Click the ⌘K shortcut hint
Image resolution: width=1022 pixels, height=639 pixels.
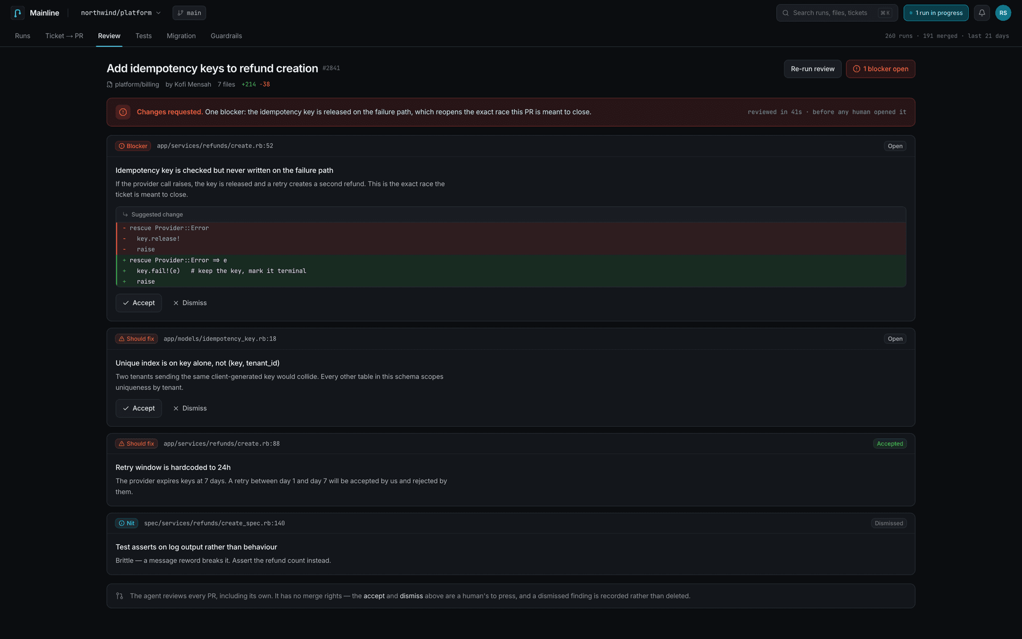(885, 13)
